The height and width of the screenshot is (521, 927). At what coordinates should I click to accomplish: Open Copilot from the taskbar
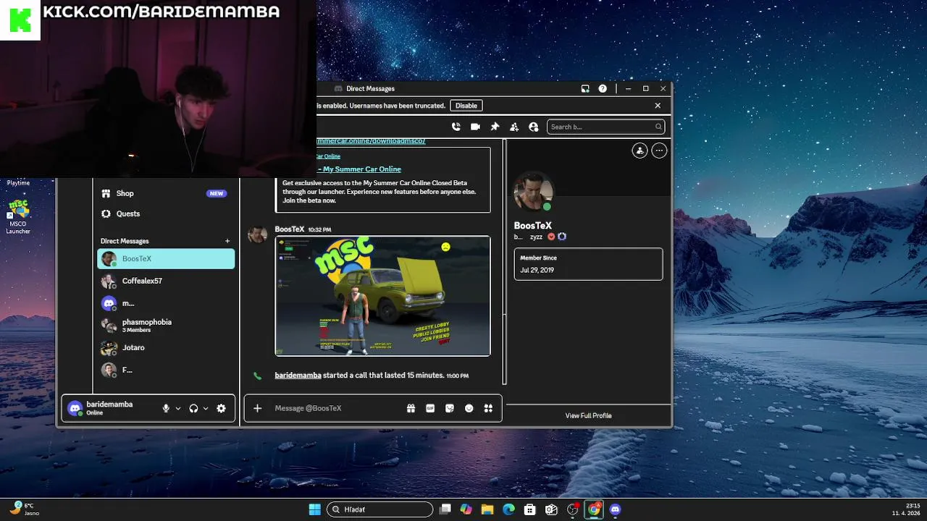click(x=466, y=509)
